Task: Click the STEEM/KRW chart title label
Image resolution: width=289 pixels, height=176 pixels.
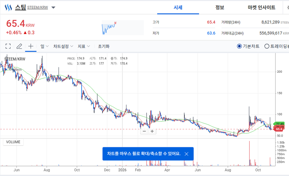Action: coord(15,59)
